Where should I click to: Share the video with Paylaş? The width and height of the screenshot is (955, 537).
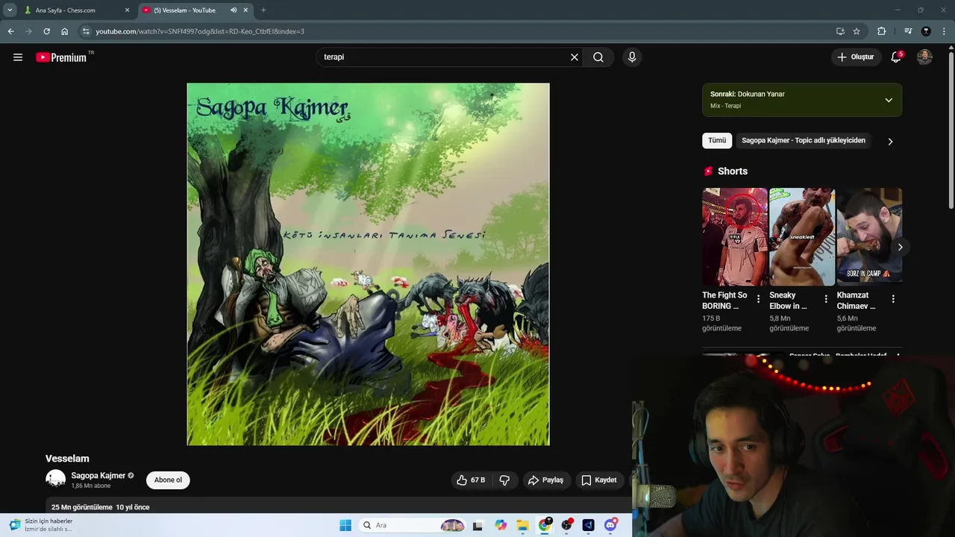(x=545, y=480)
